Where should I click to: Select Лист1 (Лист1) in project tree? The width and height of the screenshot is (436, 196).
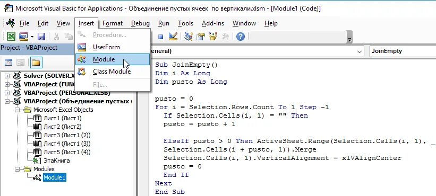(62, 118)
